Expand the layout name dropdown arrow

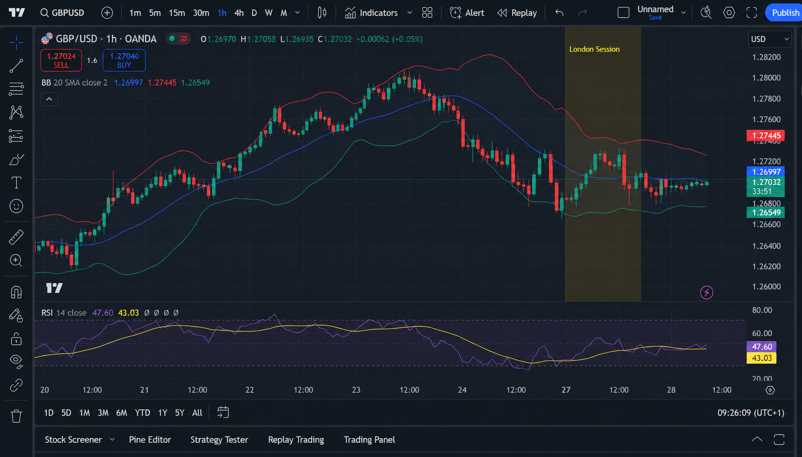tap(683, 13)
